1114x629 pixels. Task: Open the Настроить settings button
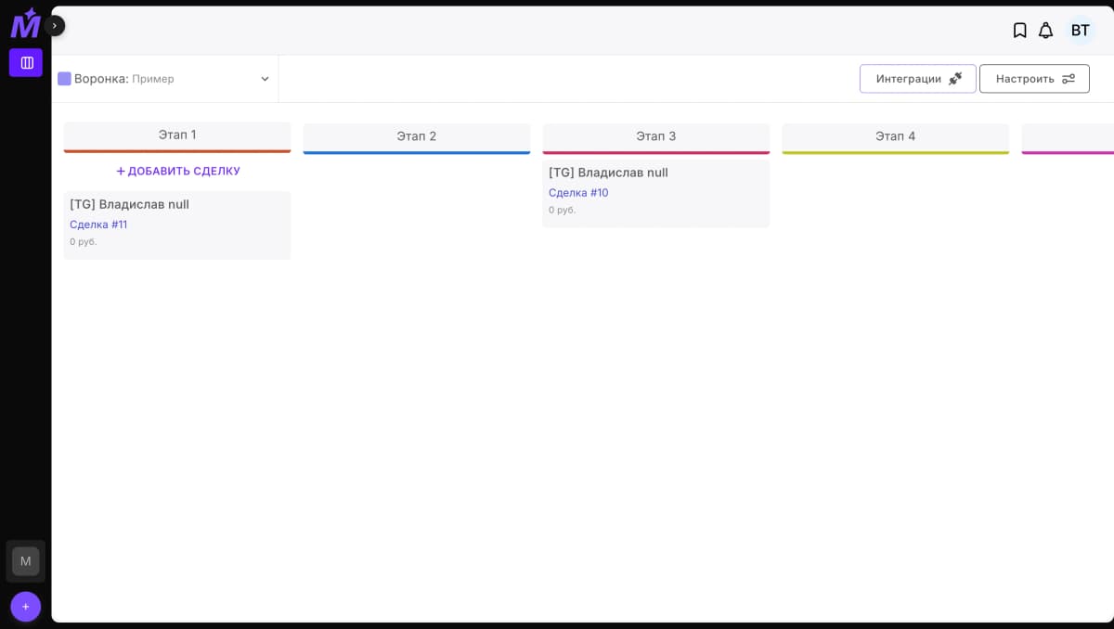point(1034,79)
